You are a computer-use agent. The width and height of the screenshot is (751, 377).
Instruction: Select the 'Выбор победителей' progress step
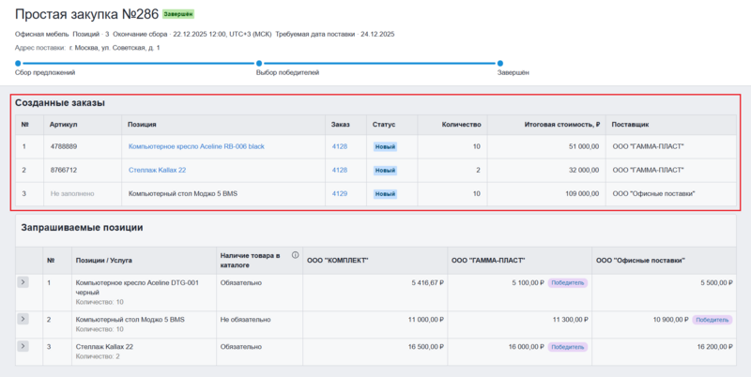[259, 63]
